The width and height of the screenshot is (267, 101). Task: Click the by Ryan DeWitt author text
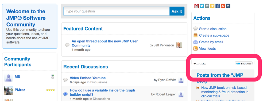point(165,80)
